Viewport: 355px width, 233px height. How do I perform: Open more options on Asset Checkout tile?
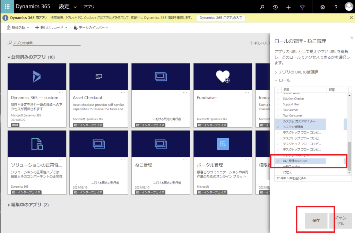(123, 92)
